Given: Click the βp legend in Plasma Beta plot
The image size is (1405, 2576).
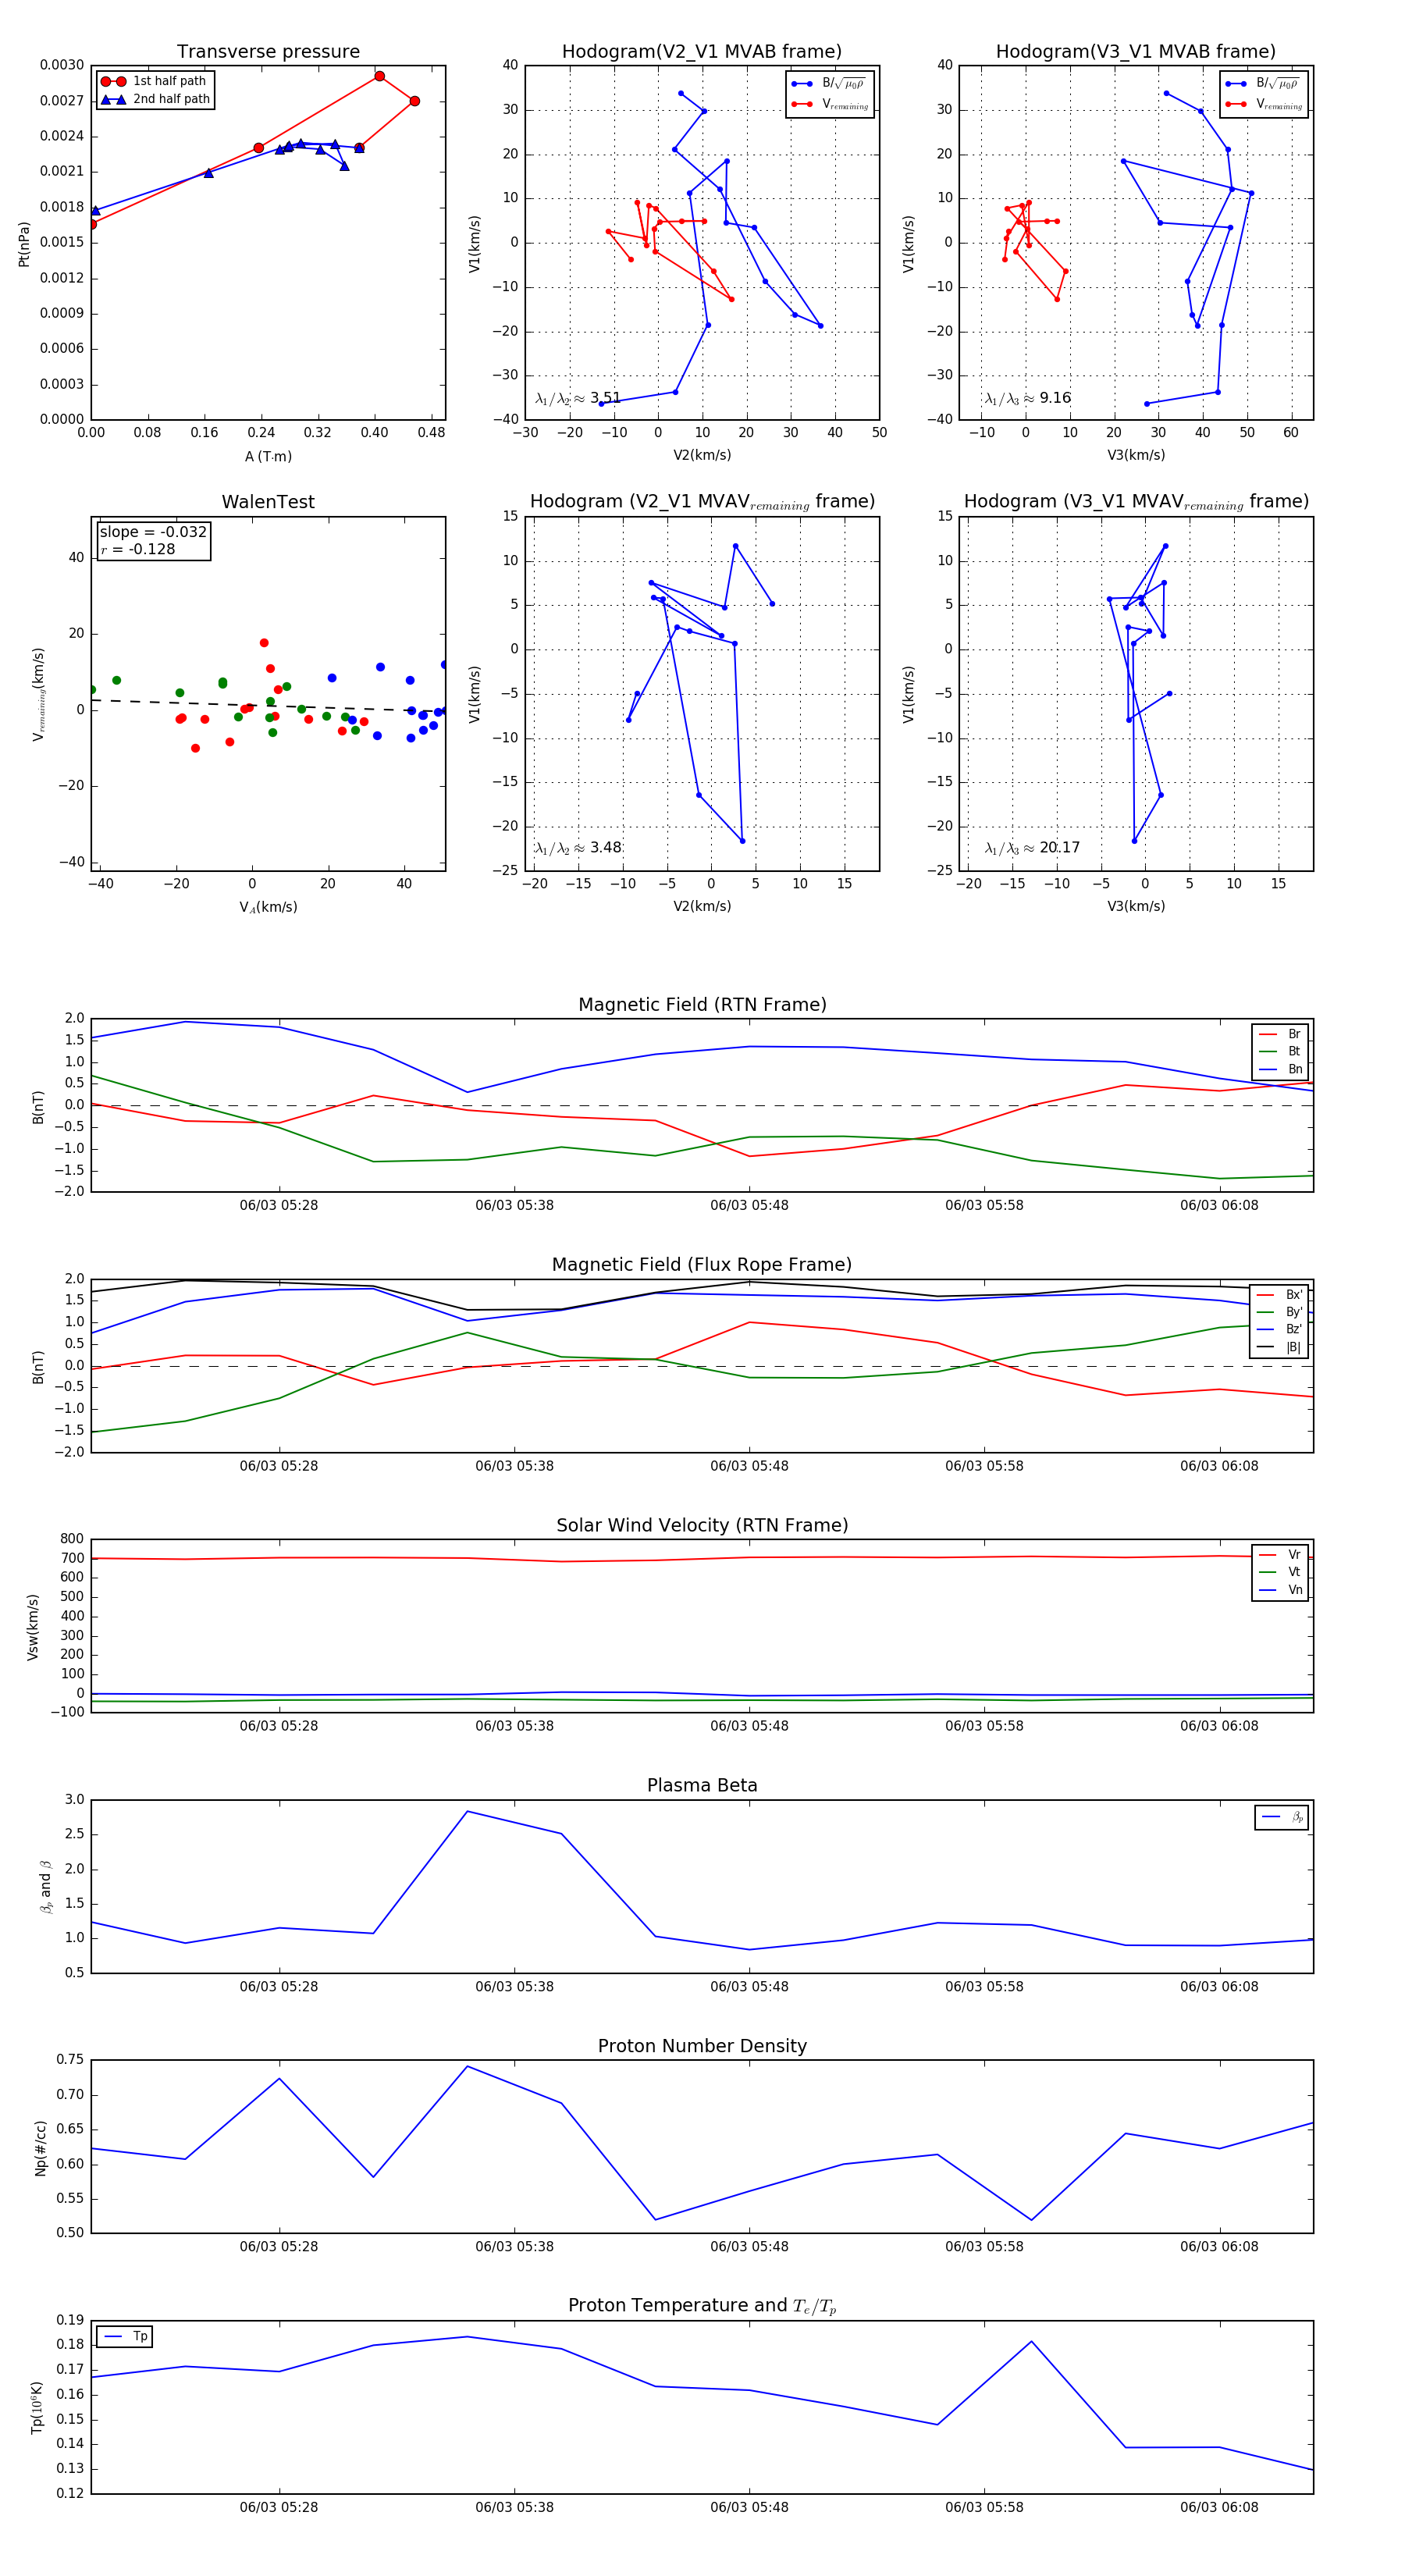Looking at the screenshot, I should tap(1283, 1817).
